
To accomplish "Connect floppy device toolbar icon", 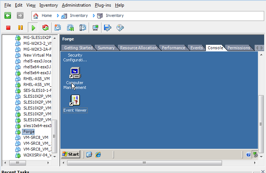I will [x=108, y=28].
